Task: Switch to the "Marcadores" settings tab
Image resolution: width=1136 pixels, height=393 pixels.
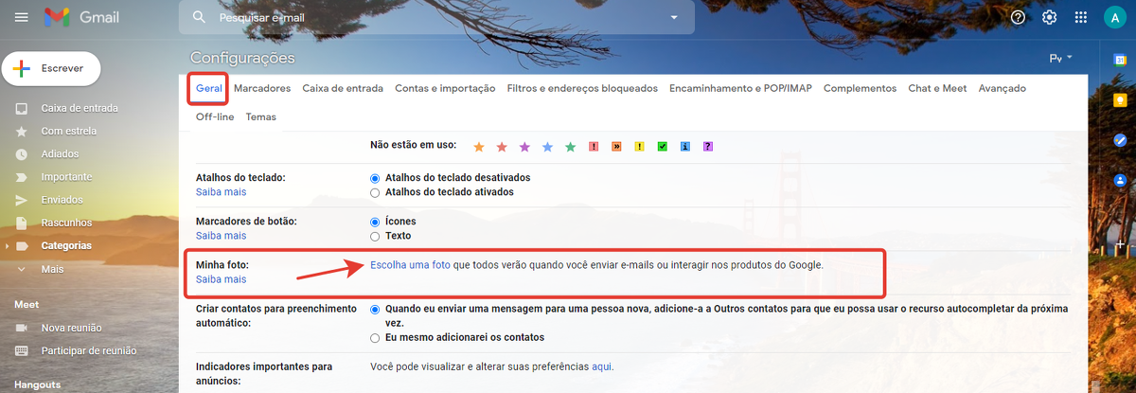Action: [x=262, y=88]
